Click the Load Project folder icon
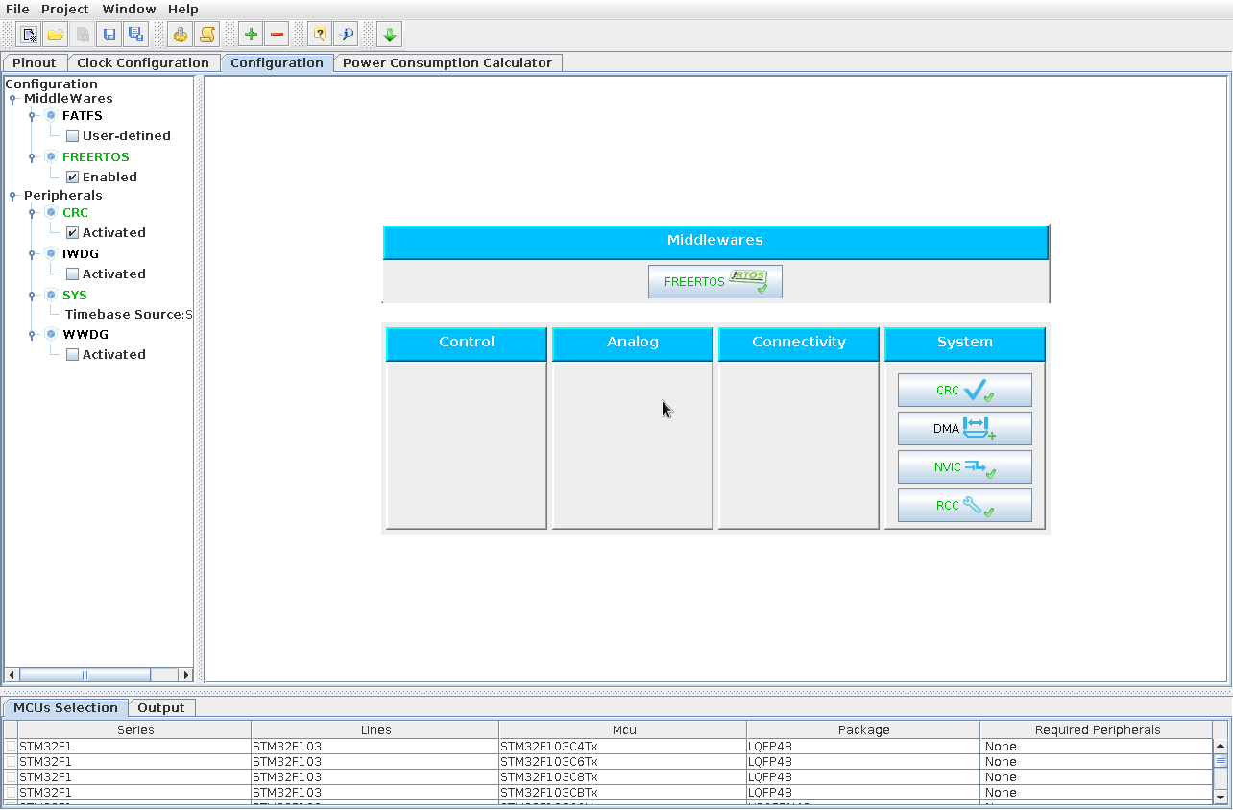The height and width of the screenshot is (810, 1233). pos(56,35)
